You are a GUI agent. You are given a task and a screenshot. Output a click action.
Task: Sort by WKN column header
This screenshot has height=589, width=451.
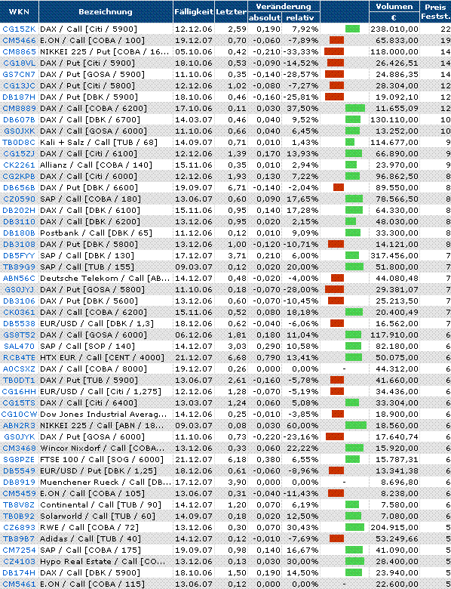pyautogui.click(x=19, y=11)
